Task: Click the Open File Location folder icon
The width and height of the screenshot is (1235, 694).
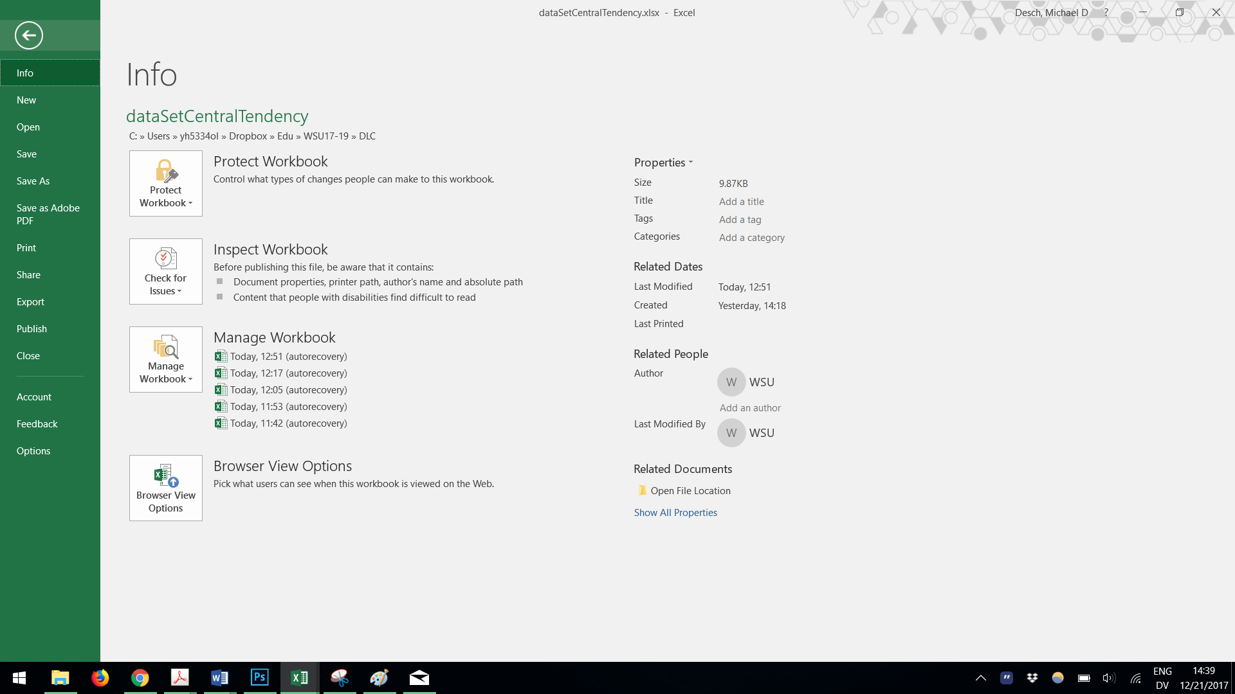Action: coord(642,490)
